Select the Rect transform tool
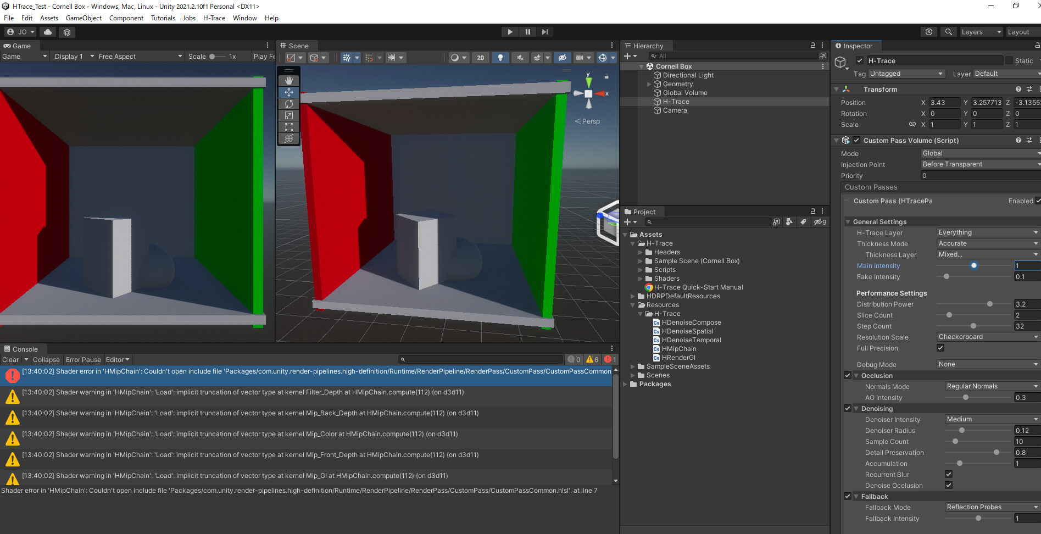1041x534 pixels. click(289, 127)
